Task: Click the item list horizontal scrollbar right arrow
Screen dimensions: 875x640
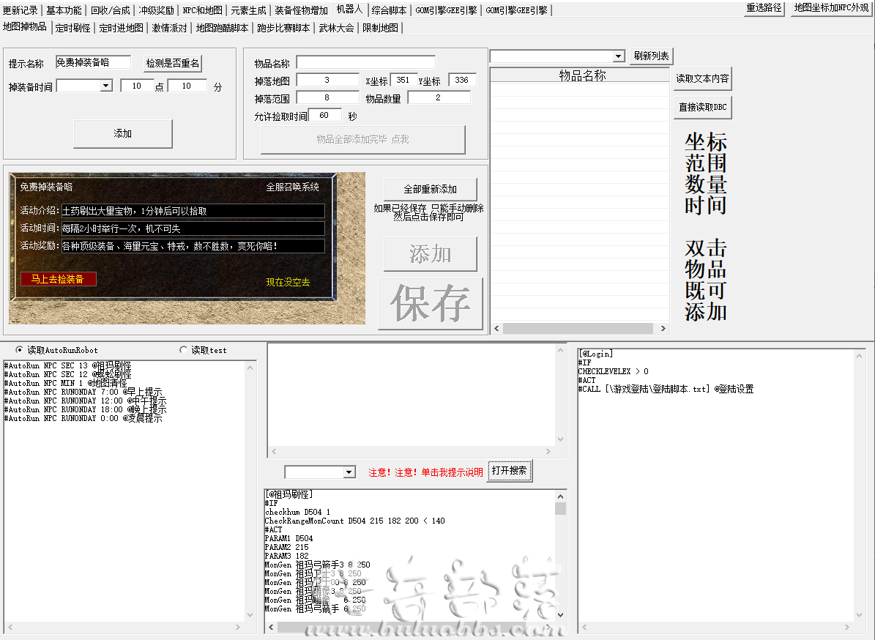Action: [663, 329]
